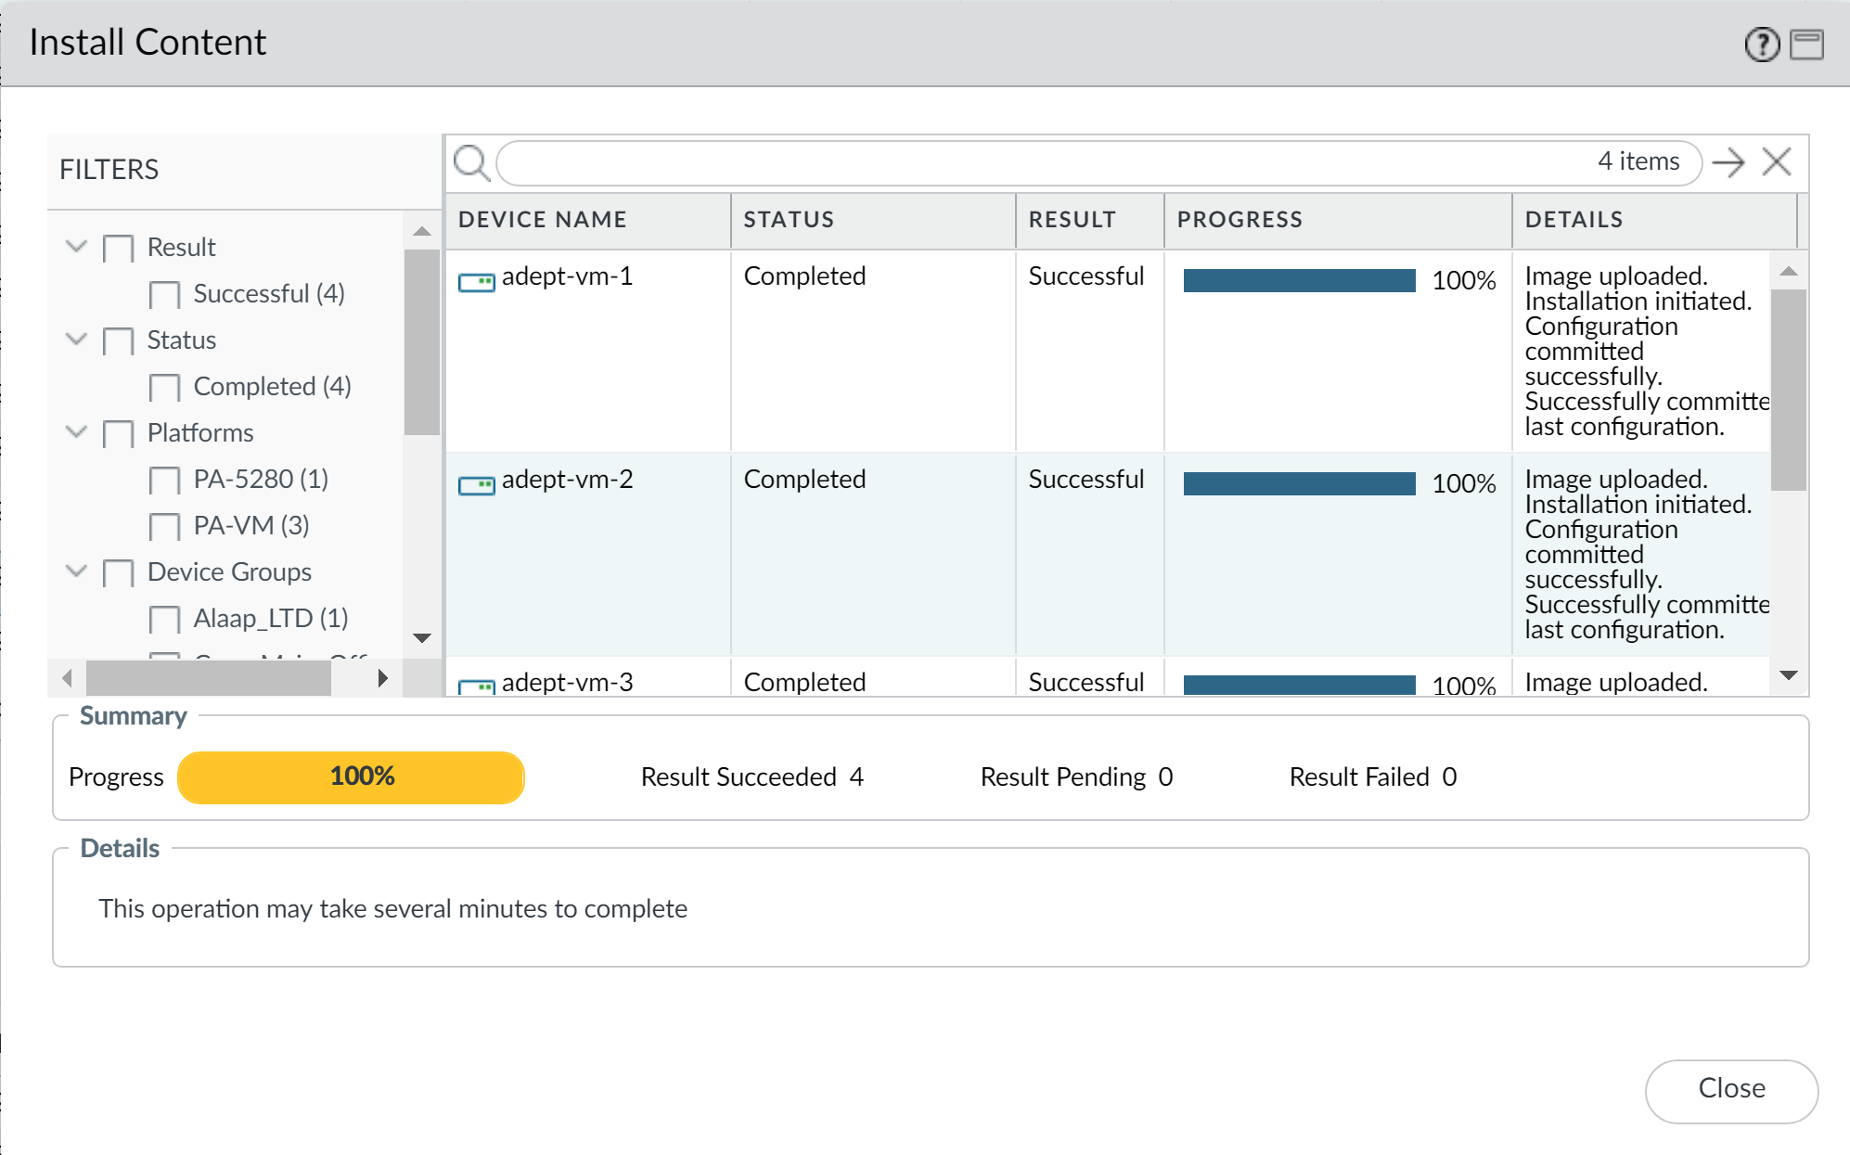Screen dimensions: 1850x1155
Task: Click the Progress column header
Action: click(x=1240, y=220)
